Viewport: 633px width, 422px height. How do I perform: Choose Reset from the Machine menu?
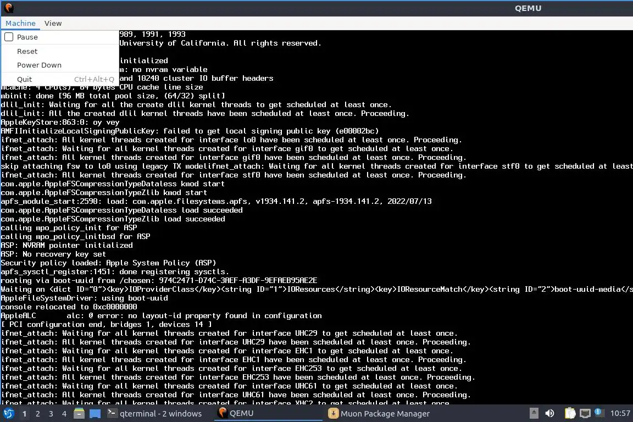click(60, 51)
